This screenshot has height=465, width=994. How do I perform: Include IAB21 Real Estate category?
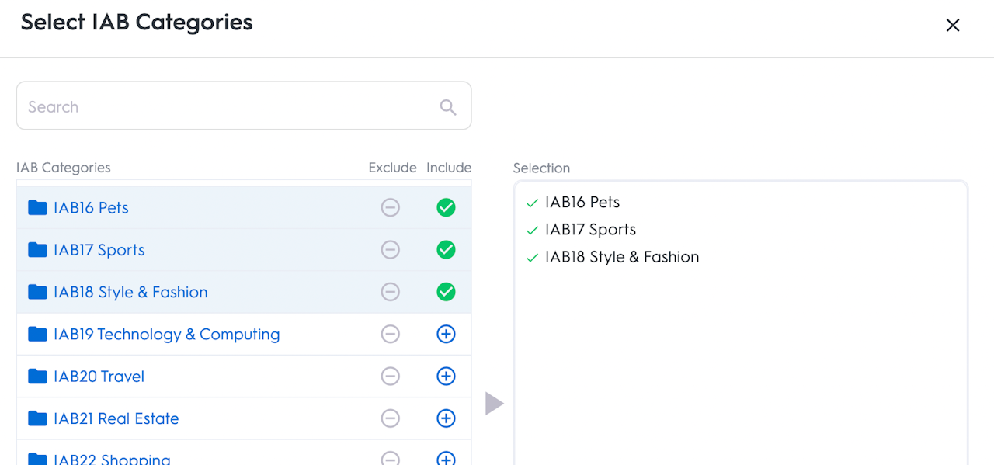446,418
